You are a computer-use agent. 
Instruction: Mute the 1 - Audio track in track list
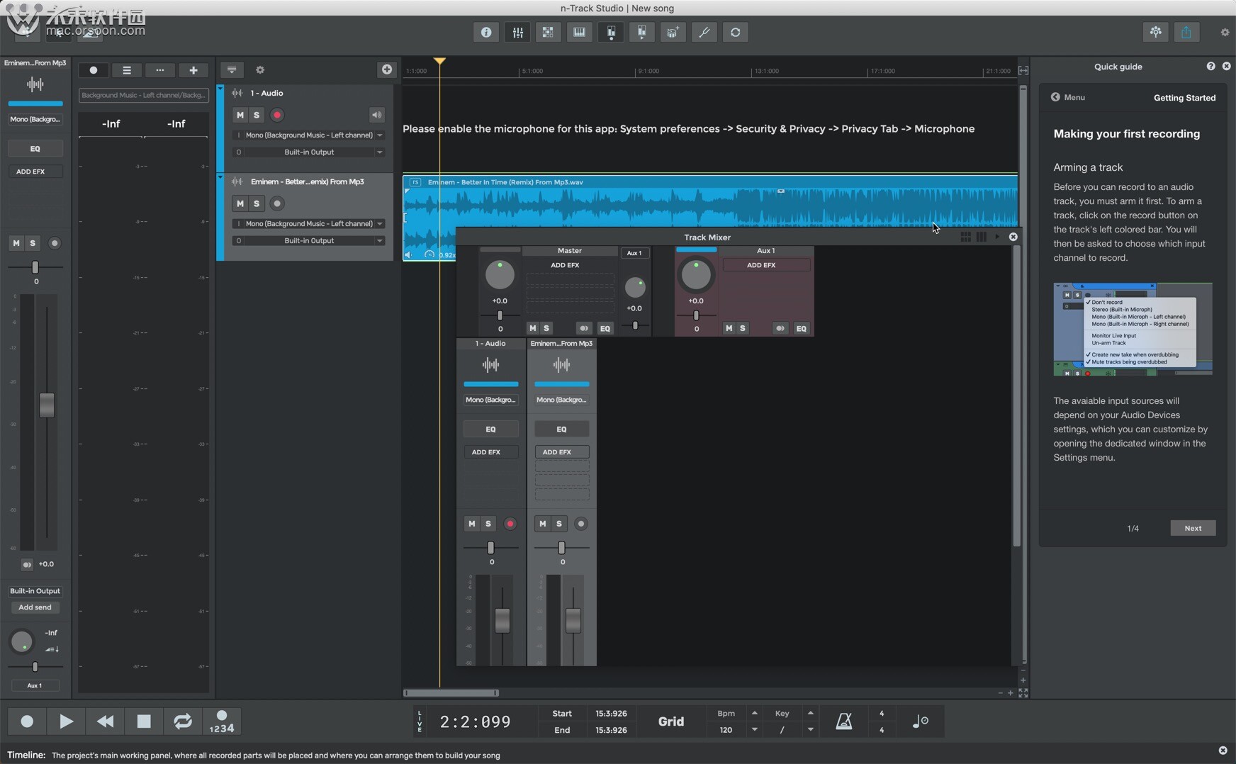point(240,115)
